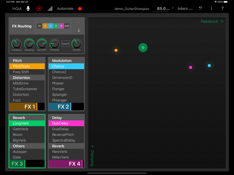This screenshot has height=175, width=234.
Task: Select DualDelay effect
Action: tap(66, 129)
